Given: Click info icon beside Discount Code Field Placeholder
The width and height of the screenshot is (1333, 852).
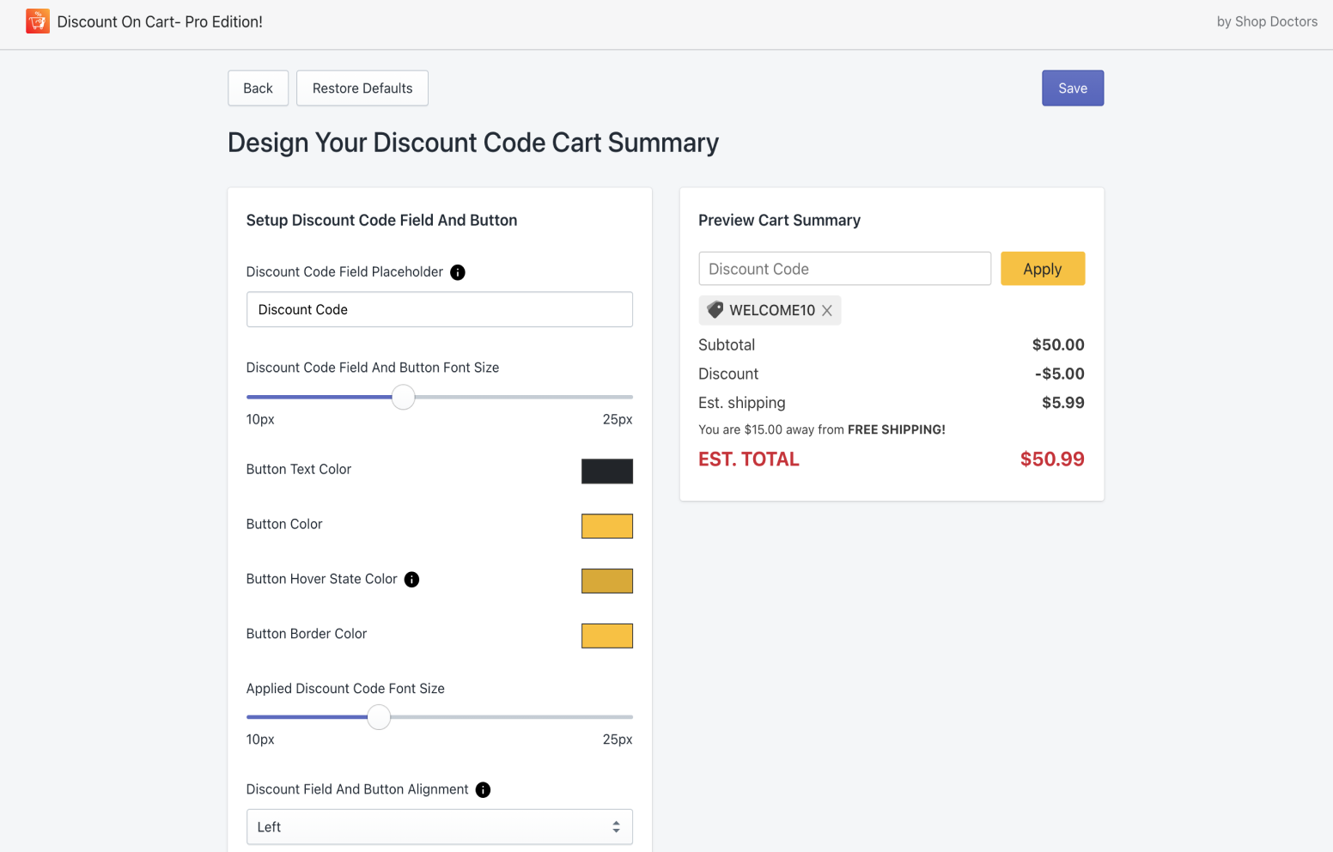Looking at the screenshot, I should [x=458, y=272].
